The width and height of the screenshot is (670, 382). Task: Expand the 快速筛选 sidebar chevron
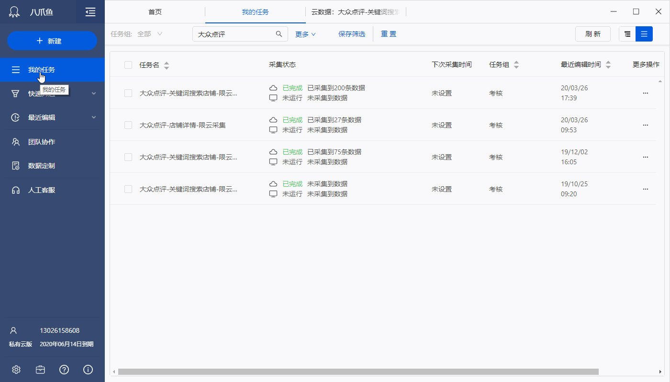point(94,94)
